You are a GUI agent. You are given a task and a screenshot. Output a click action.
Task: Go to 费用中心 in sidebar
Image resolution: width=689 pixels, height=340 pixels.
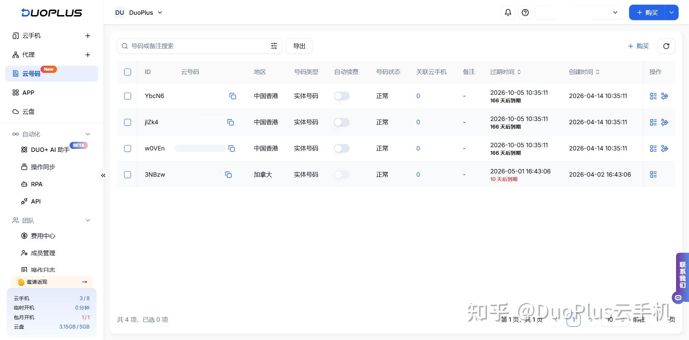[43, 236]
